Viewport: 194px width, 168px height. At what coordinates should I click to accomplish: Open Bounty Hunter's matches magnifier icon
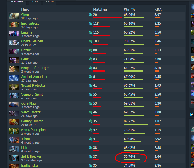[x=90, y=121]
